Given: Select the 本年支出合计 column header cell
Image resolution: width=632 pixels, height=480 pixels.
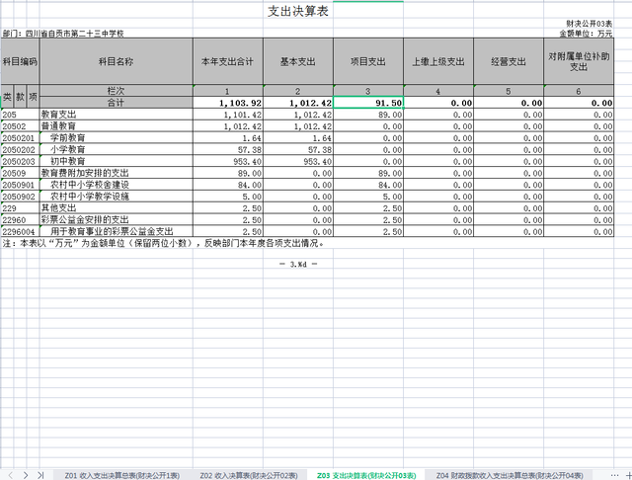Looking at the screenshot, I should [x=228, y=61].
